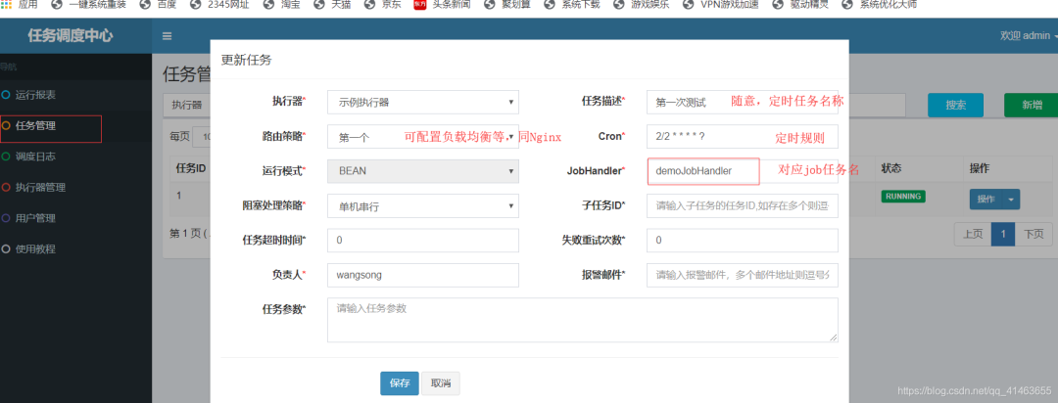Click the 上页 pagination button
Image resolution: width=1058 pixels, height=403 pixels.
coord(973,234)
